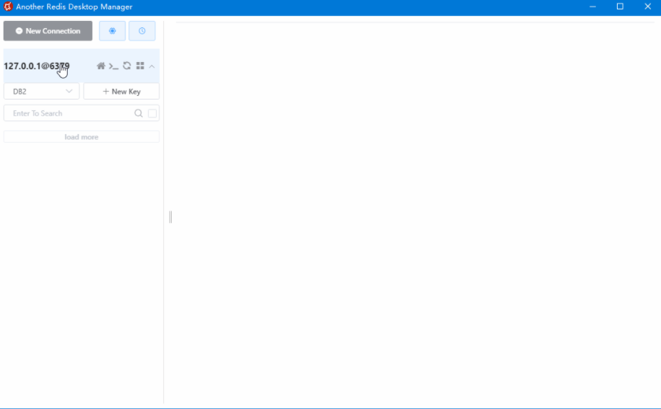The image size is (661, 409).
Task: Open the command log clock button
Action: [x=142, y=31]
